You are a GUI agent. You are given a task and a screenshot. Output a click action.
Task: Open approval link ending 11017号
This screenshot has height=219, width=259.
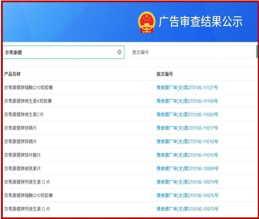pyautogui.click(x=187, y=128)
